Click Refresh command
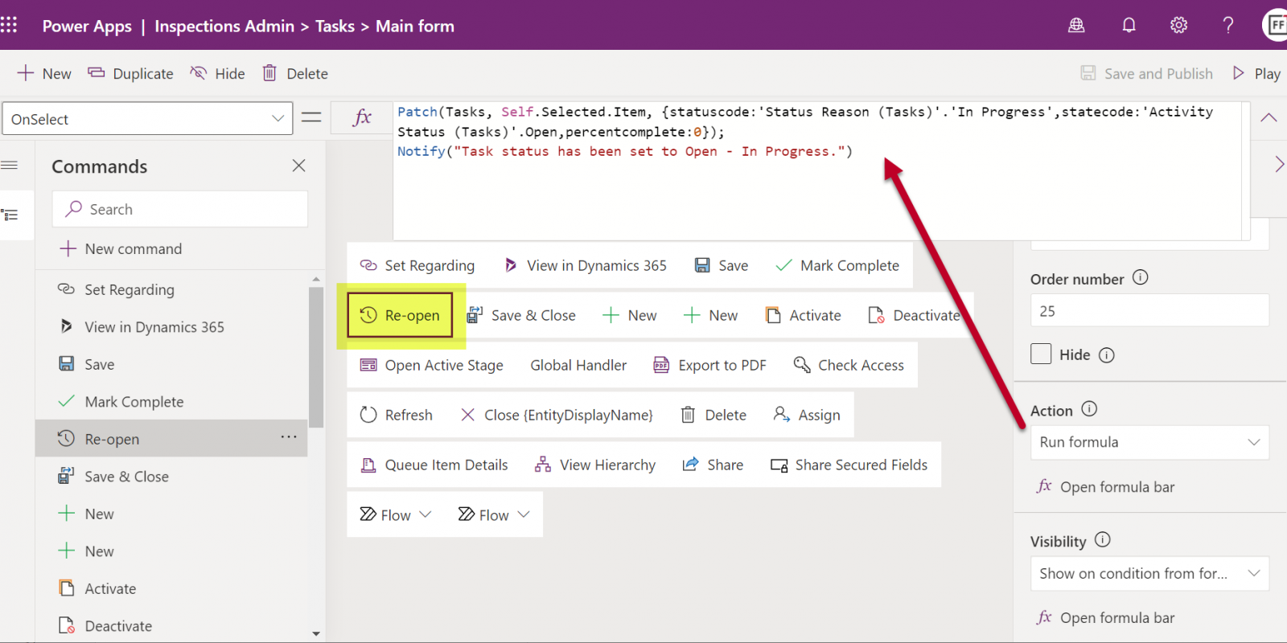 click(397, 415)
